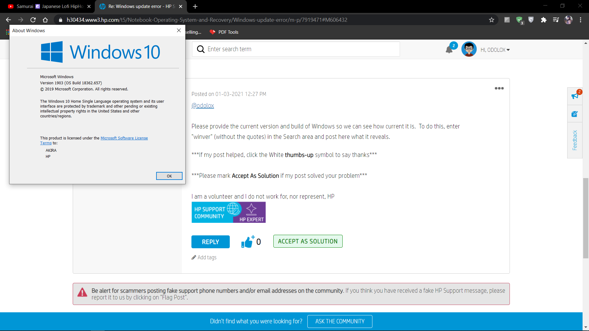Click the edit pencil side panel icon

click(x=575, y=114)
